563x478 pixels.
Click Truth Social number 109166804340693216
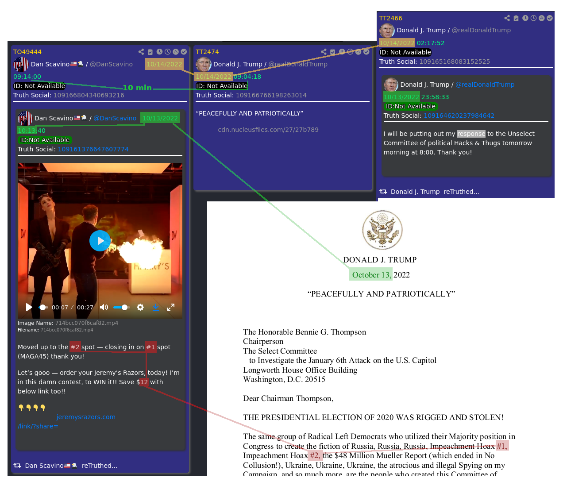89,95
